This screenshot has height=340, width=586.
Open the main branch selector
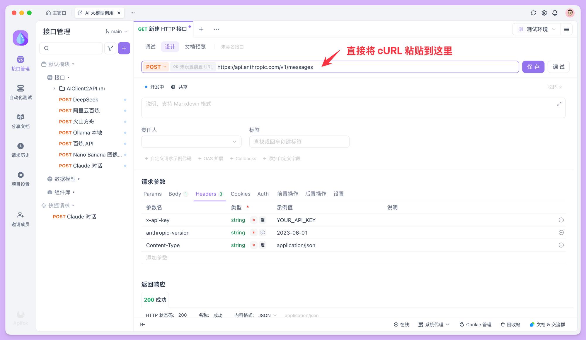pyautogui.click(x=116, y=31)
